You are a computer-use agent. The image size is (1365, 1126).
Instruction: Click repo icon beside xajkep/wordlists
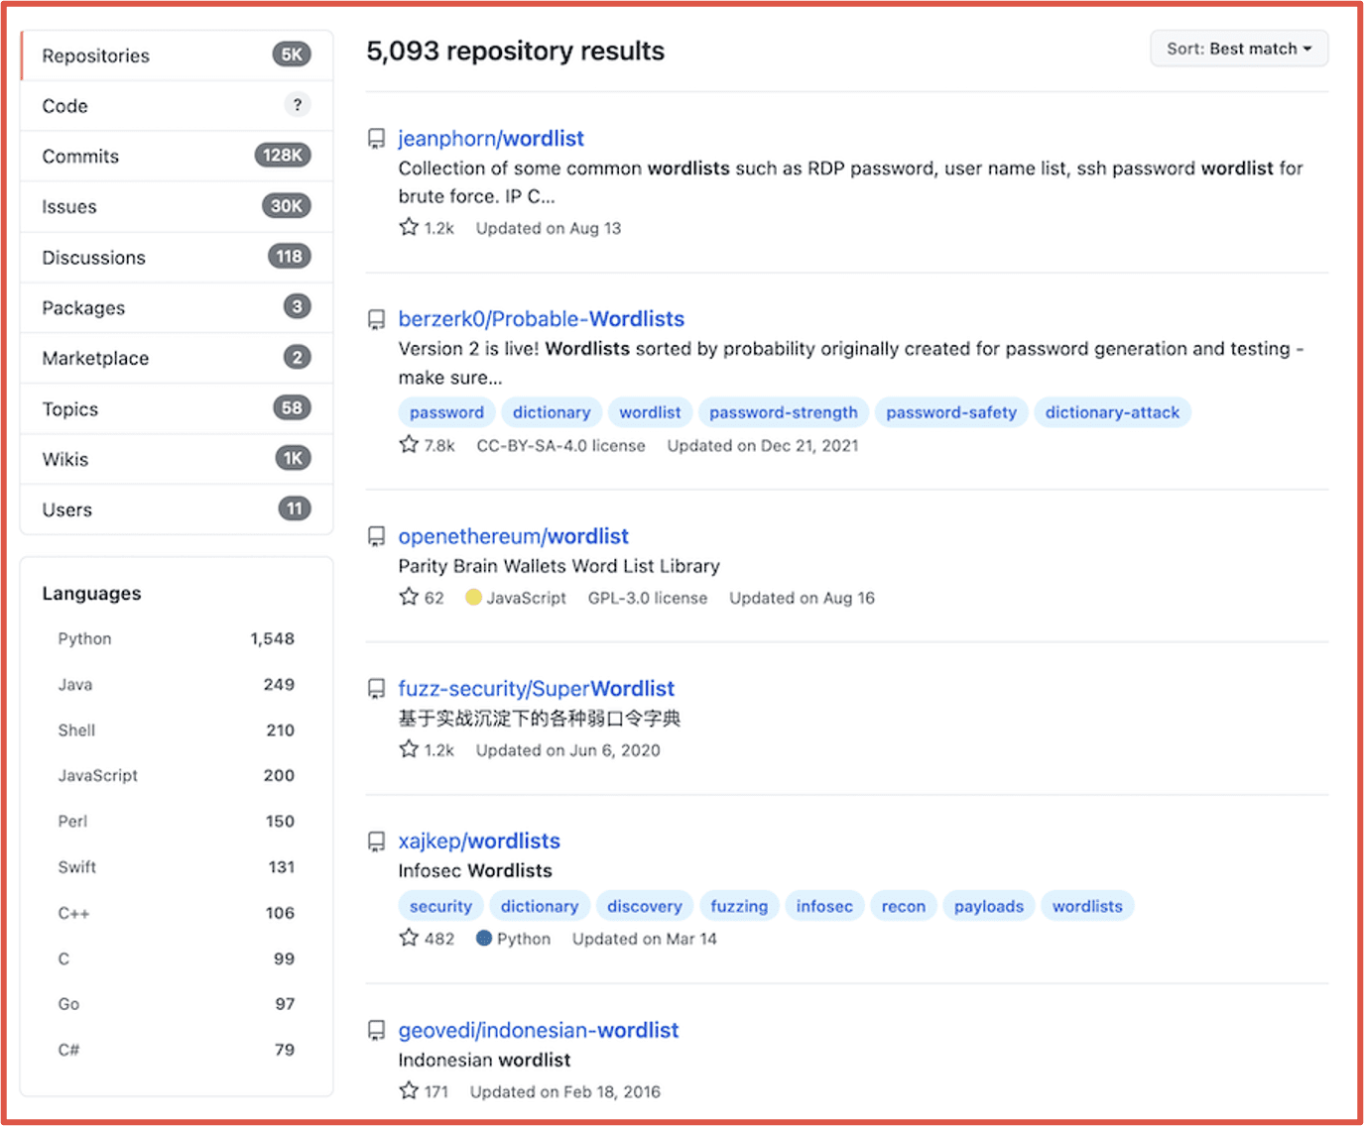pyautogui.click(x=376, y=842)
